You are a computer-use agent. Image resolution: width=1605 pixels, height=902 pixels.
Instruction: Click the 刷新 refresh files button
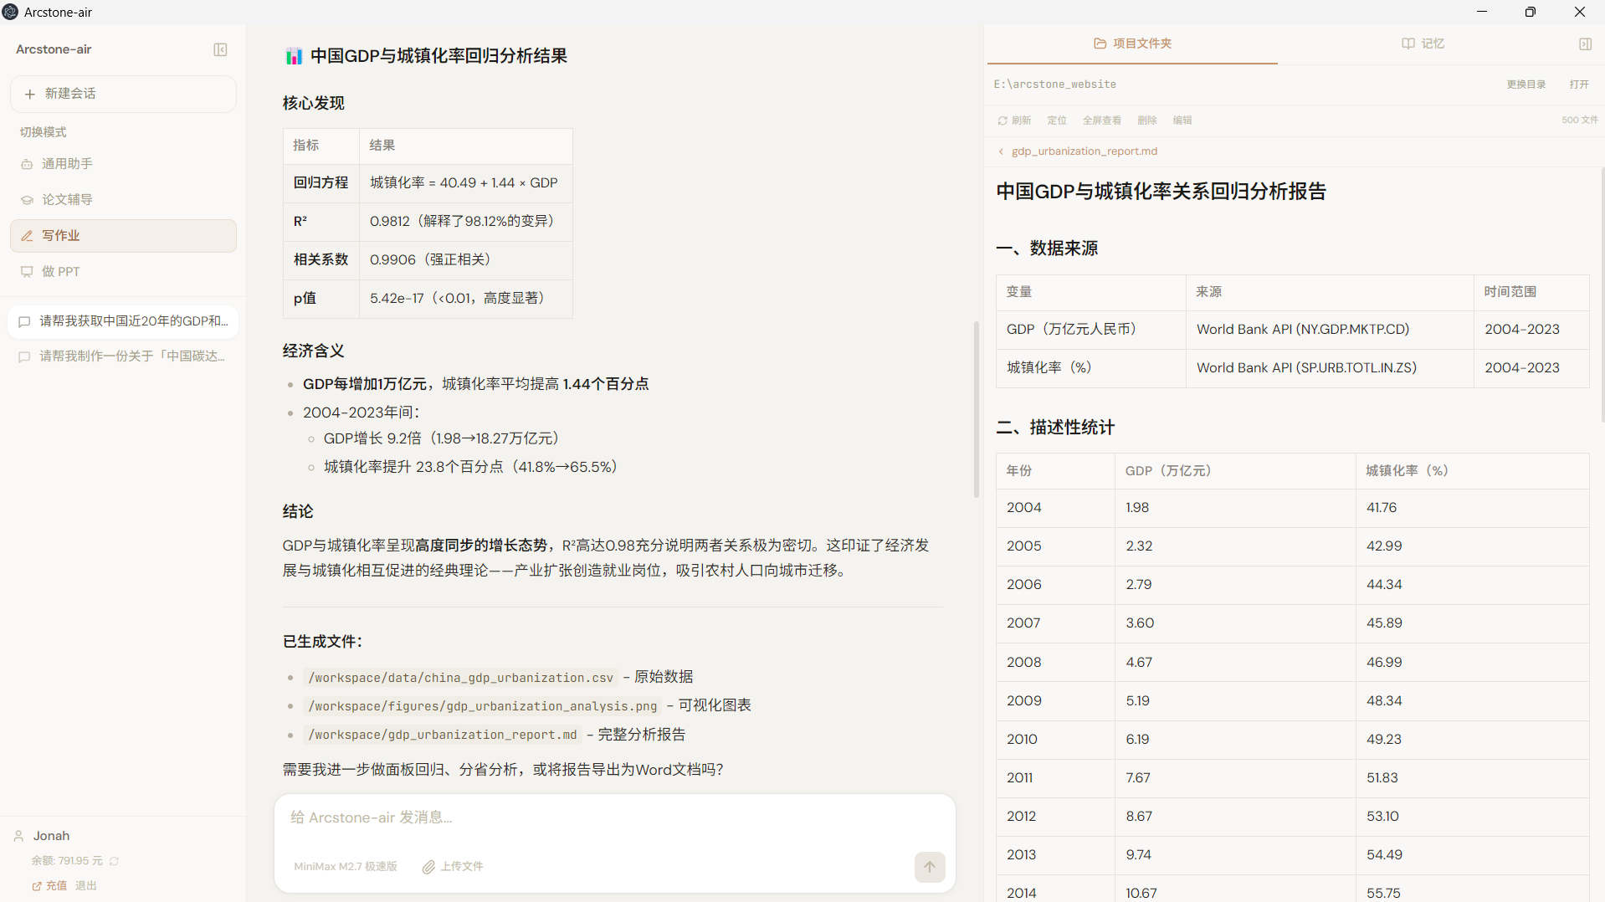pyautogui.click(x=1014, y=120)
